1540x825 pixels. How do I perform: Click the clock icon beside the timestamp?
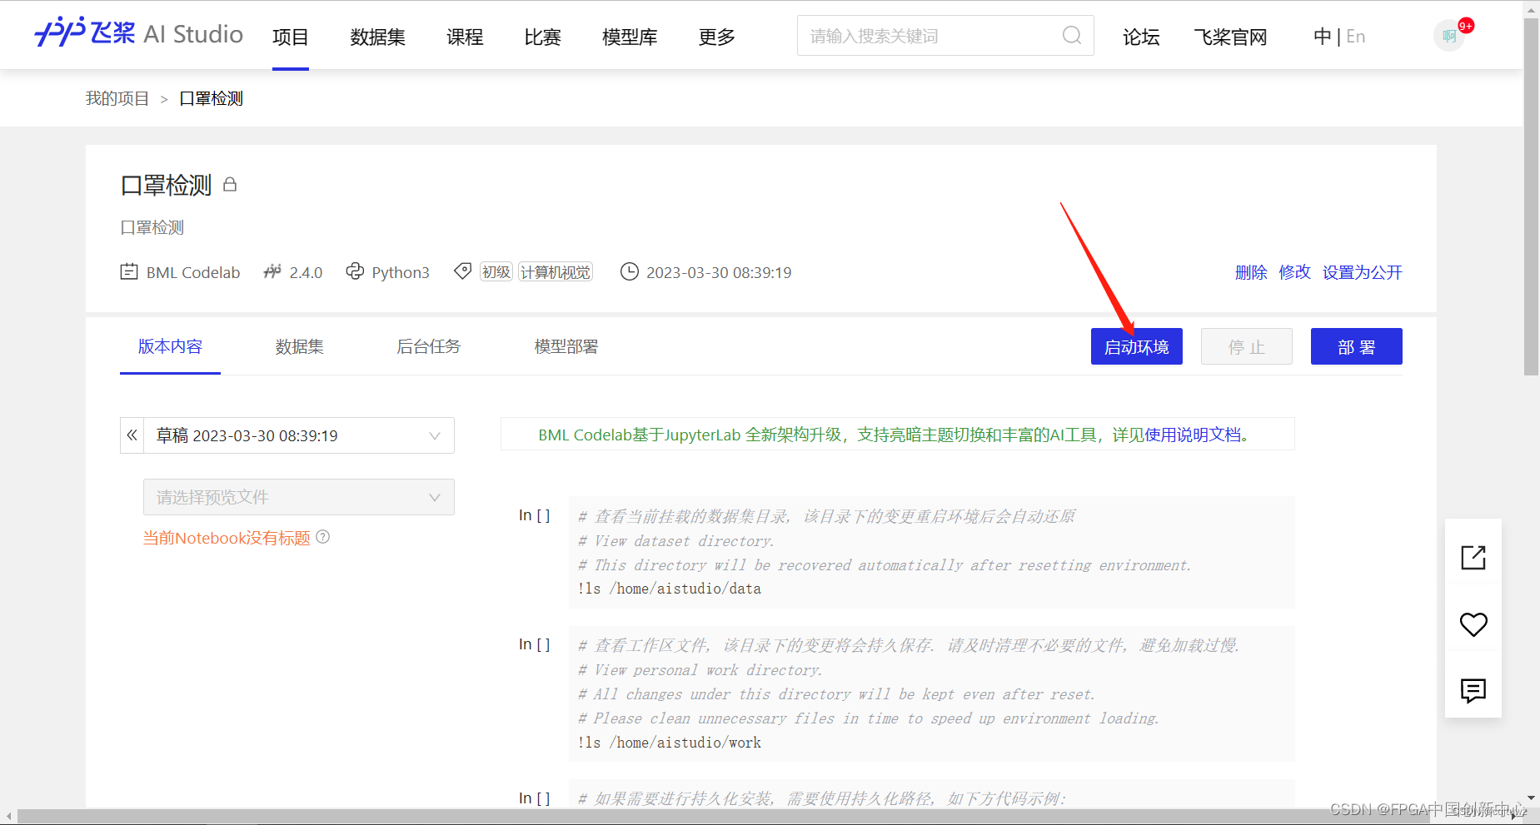coord(630,271)
